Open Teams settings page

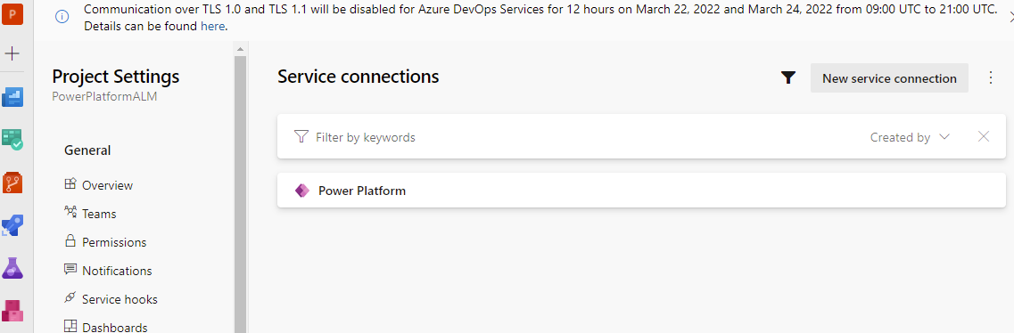[91, 214]
